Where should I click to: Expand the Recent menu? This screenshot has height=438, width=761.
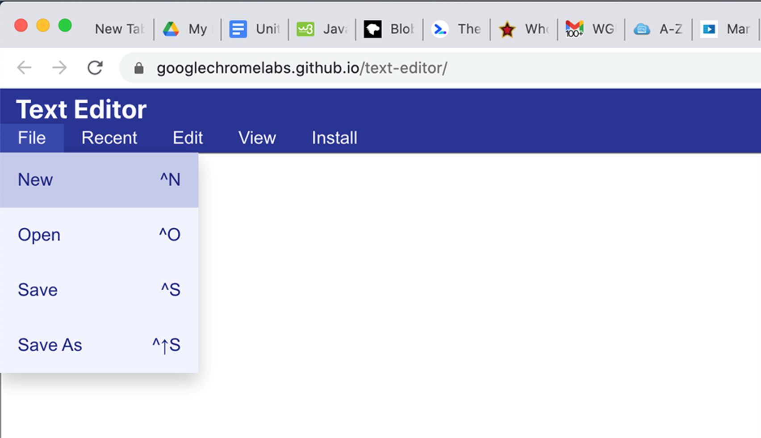coord(109,138)
